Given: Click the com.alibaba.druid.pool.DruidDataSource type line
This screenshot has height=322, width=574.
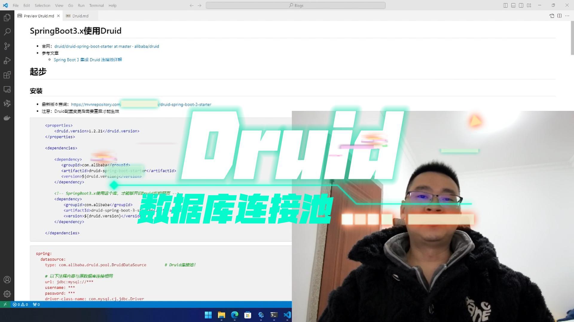Looking at the screenshot, I should tap(96, 265).
